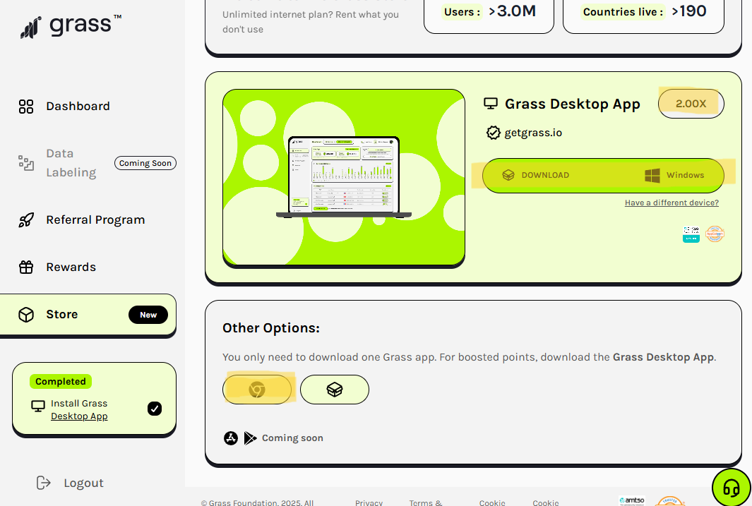Screen dimensions: 752x506
Task: Click the Completed status badge
Action: (x=61, y=381)
